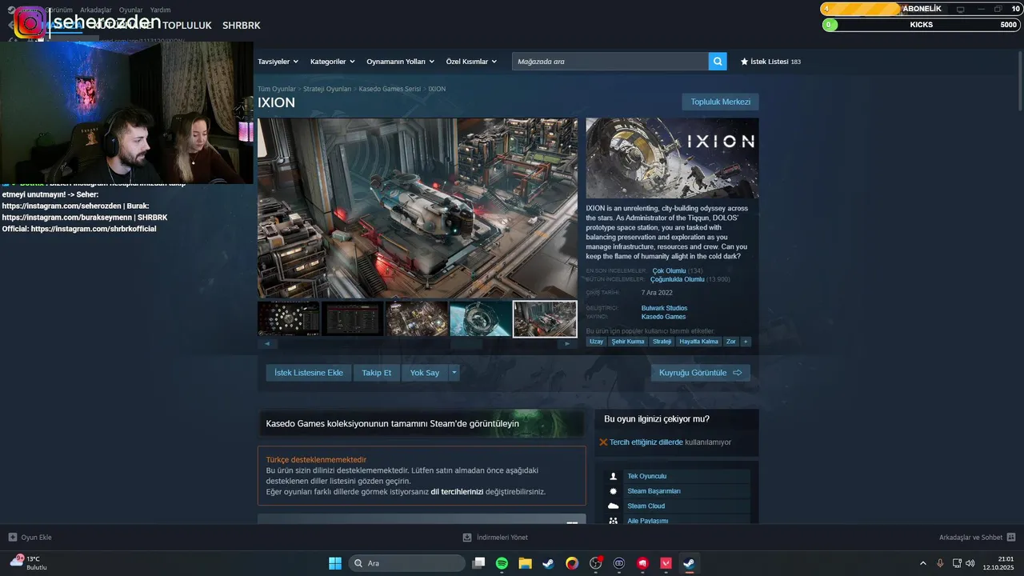Select the Zor tag
Viewport: 1024px width, 576px height.
point(731,342)
